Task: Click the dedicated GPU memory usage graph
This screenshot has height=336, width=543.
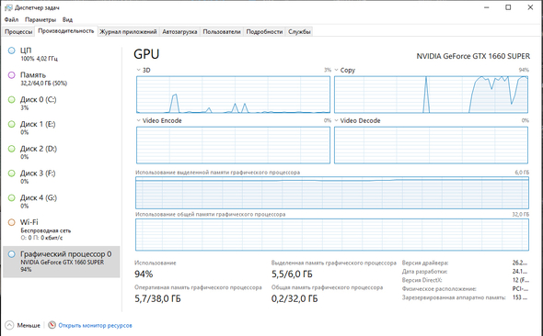Action: tap(332, 193)
